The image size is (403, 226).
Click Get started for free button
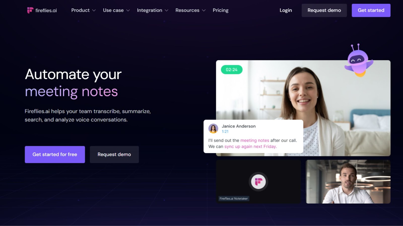point(55,154)
